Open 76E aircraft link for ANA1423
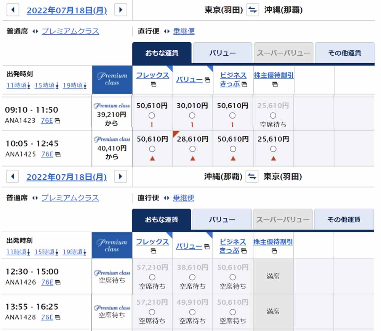Viewport: 381px width, 331px height. [x=46, y=121]
